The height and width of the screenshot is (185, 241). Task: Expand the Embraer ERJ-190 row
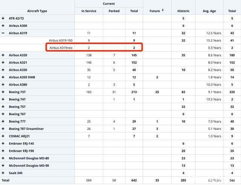[3, 151]
